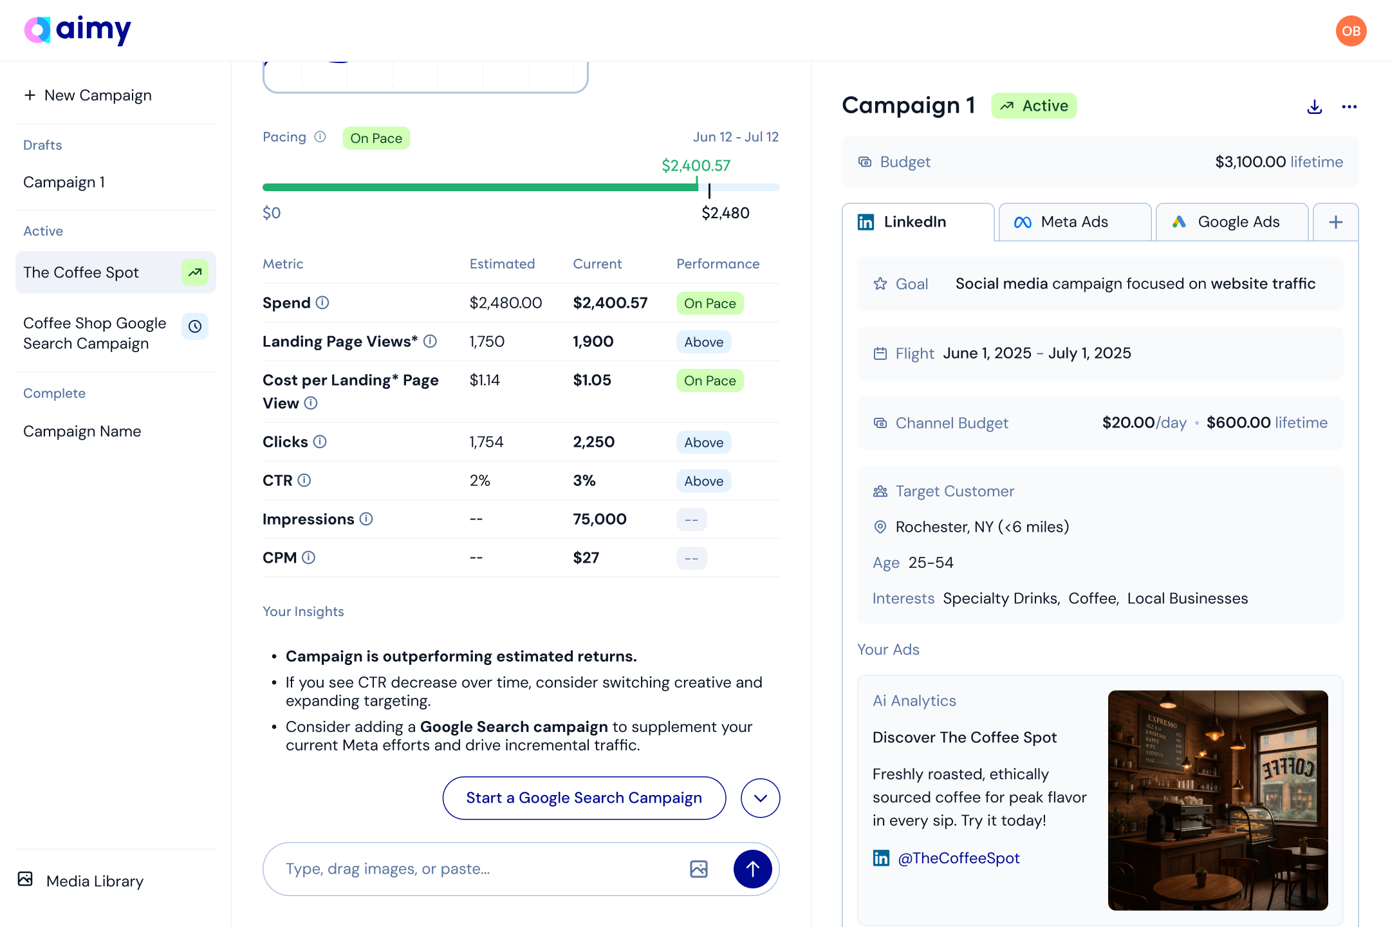Select the LinkedIn channel tab
Viewport: 1390px width, 927px height.
tap(917, 222)
